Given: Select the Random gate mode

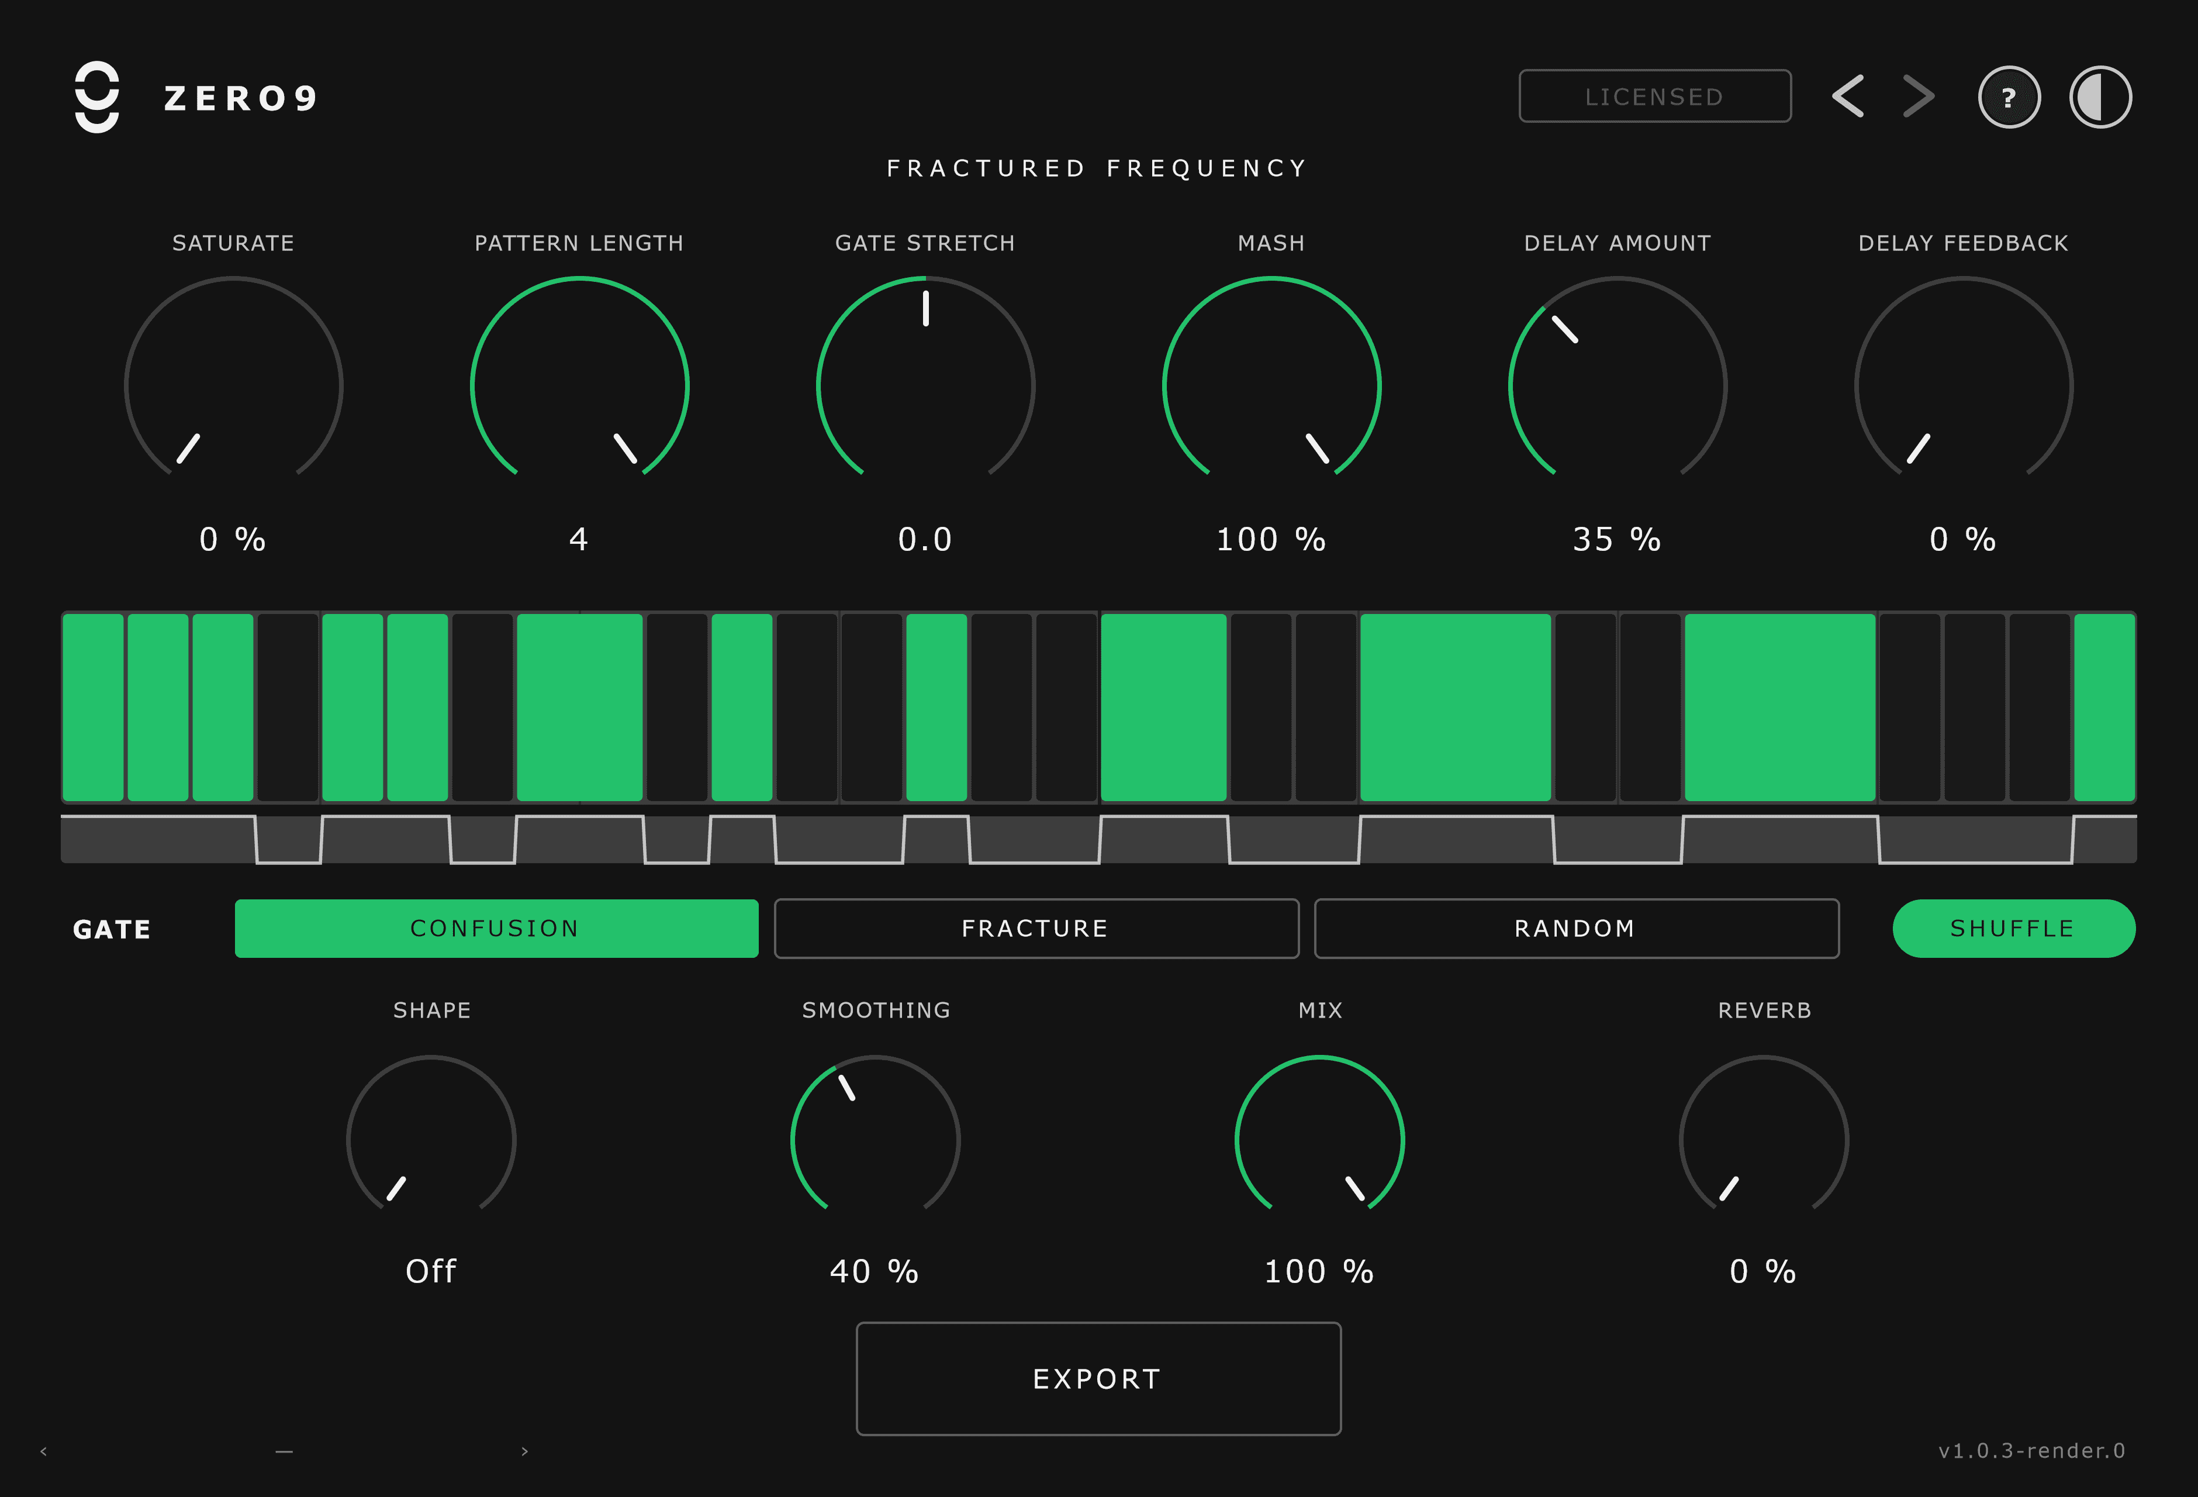Looking at the screenshot, I should pyautogui.click(x=1577, y=928).
